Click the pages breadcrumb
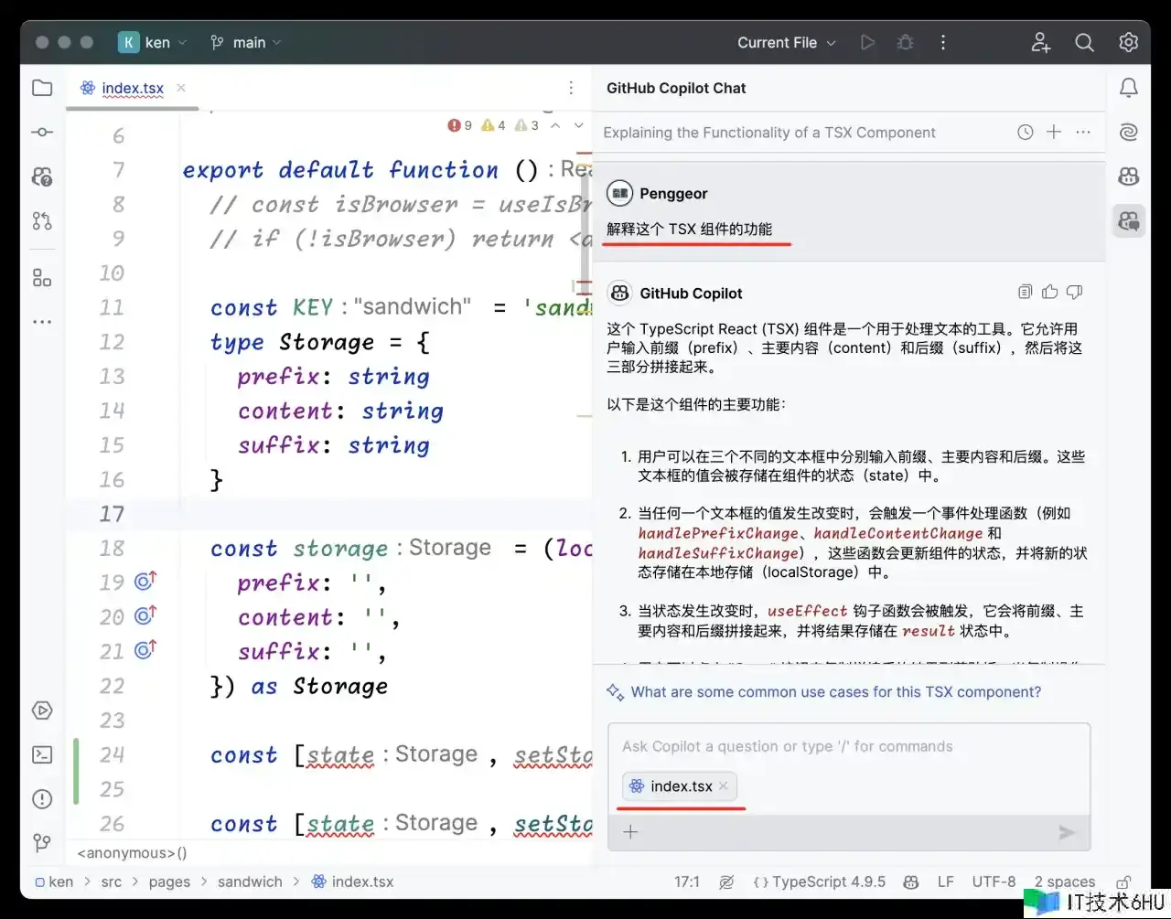Screen dimensions: 1171x919 (x=169, y=882)
